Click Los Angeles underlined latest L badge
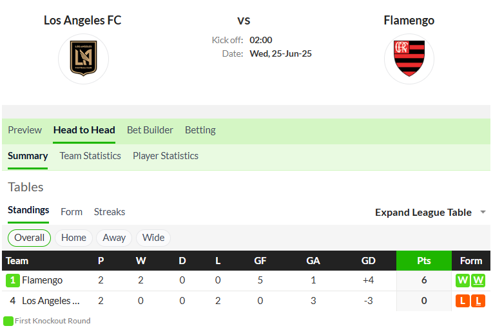 [478, 301]
